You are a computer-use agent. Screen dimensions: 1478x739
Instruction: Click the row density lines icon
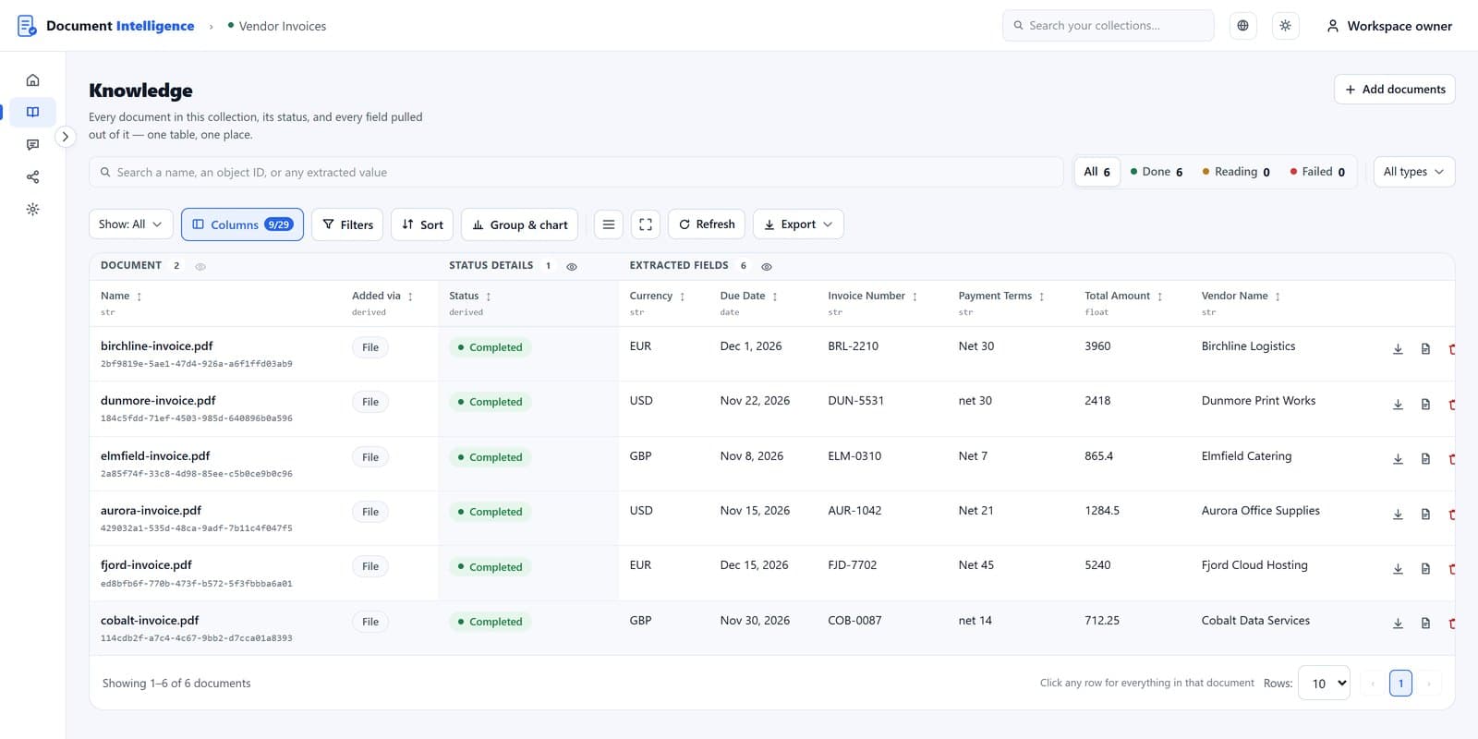coord(608,224)
